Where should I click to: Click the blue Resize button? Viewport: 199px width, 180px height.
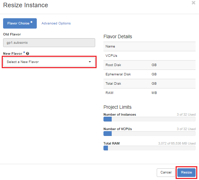pos(186,172)
